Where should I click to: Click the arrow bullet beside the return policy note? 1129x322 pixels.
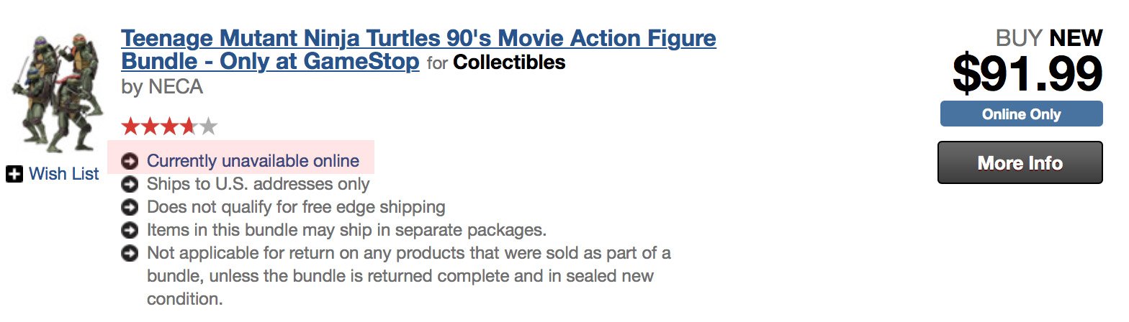(130, 254)
